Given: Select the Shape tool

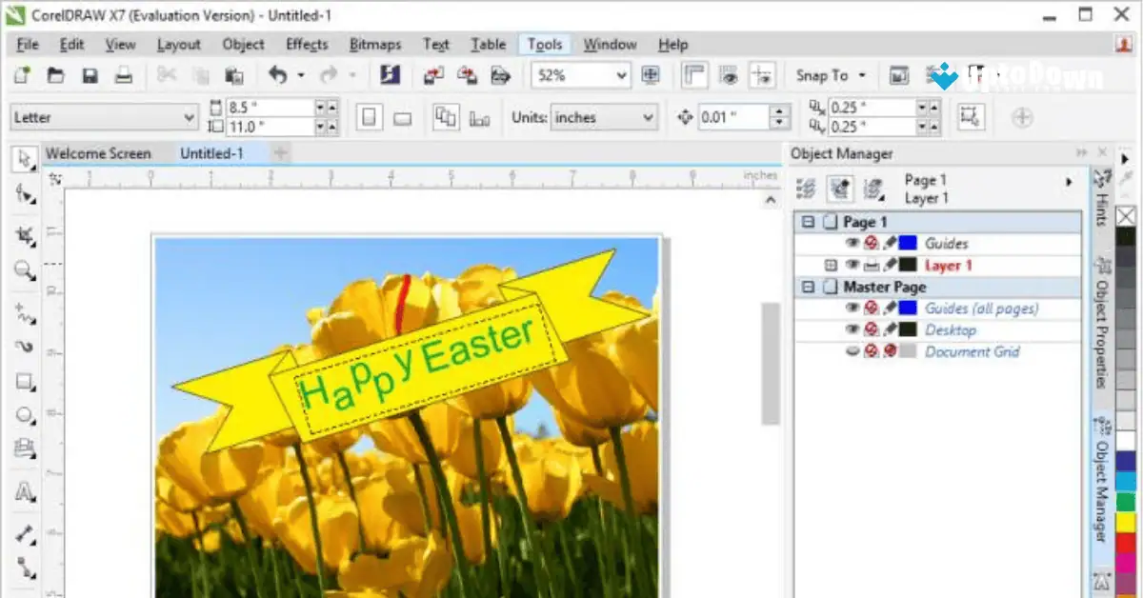Looking at the screenshot, I should point(24,194).
